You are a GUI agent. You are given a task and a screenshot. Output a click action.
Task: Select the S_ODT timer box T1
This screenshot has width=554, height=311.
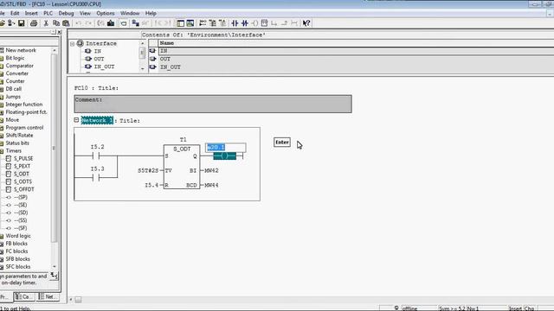pyautogui.click(x=182, y=167)
